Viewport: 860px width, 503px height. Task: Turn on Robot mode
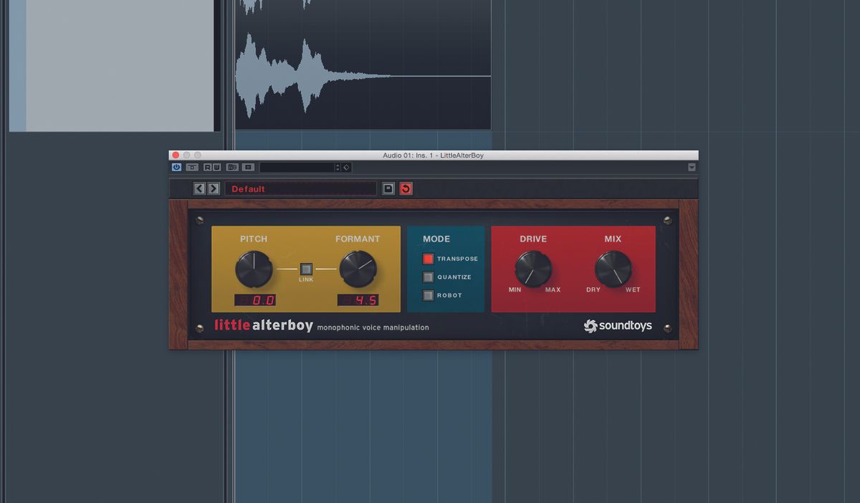pyautogui.click(x=429, y=295)
